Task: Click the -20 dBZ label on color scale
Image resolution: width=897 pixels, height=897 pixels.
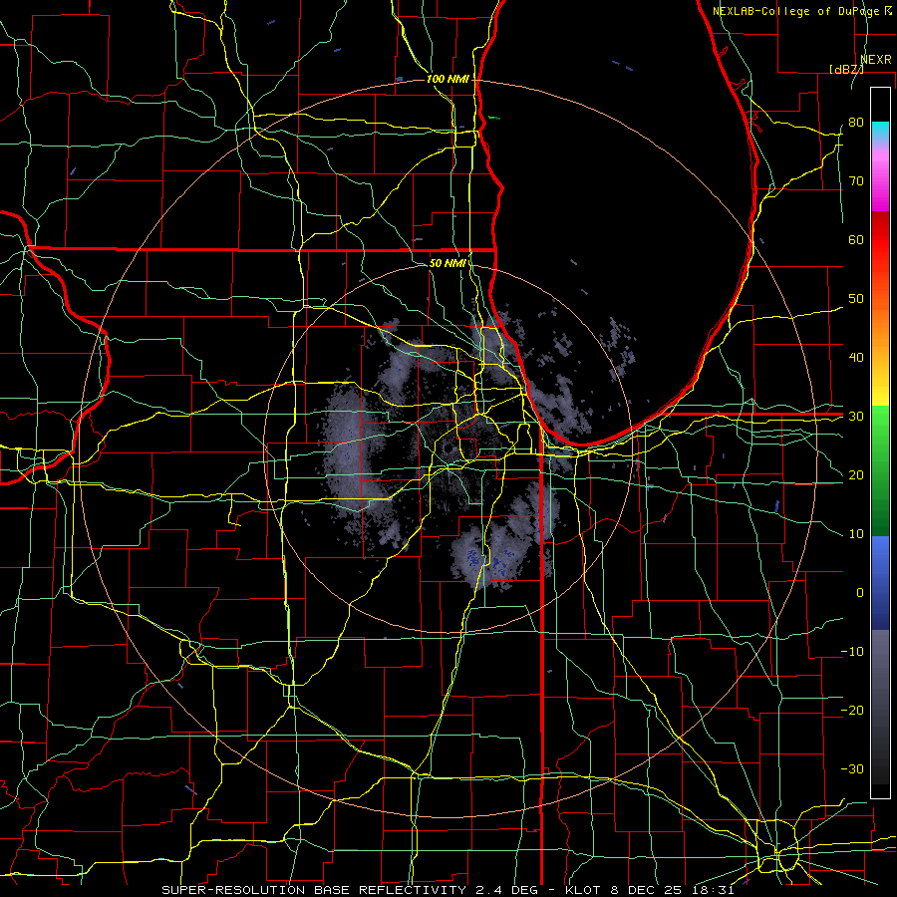Action: point(852,710)
